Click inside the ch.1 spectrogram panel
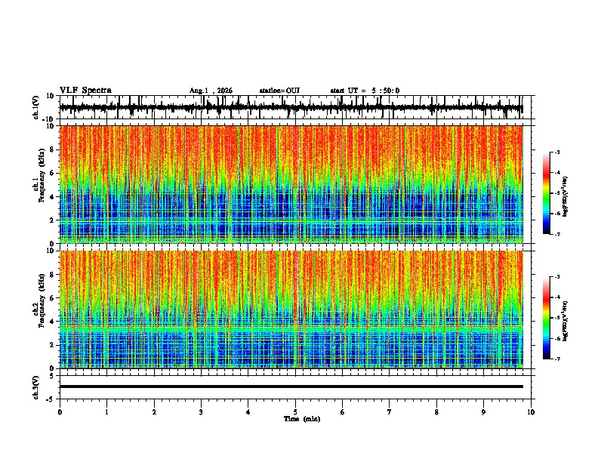Viewport: 598px width, 462px height. click(x=291, y=184)
